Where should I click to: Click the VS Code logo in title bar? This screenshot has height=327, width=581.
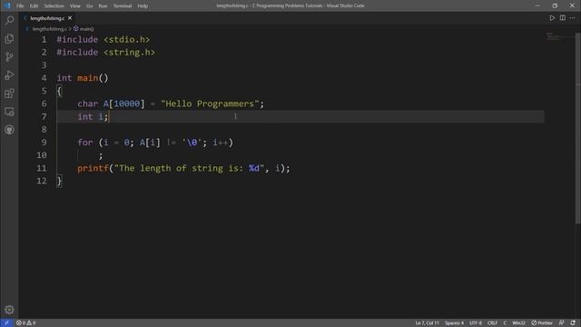pos(7,5)
